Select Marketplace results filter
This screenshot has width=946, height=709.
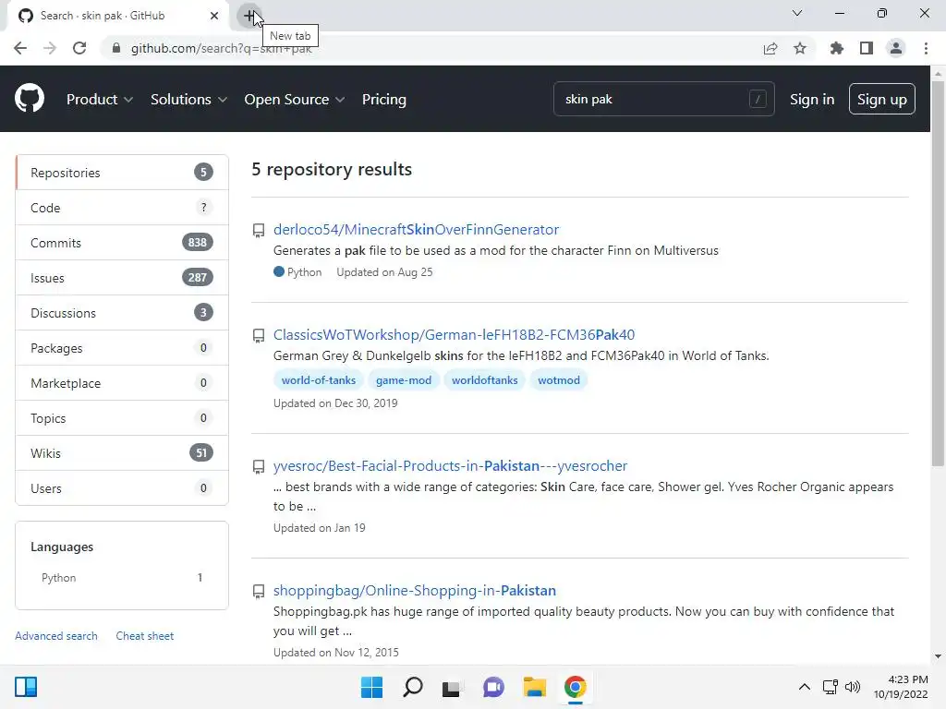(122, 383)
